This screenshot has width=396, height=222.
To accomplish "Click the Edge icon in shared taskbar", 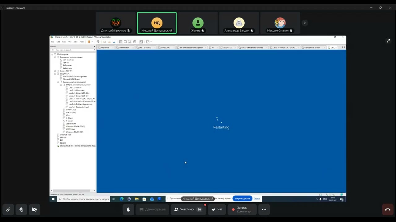I will (122, 199).
